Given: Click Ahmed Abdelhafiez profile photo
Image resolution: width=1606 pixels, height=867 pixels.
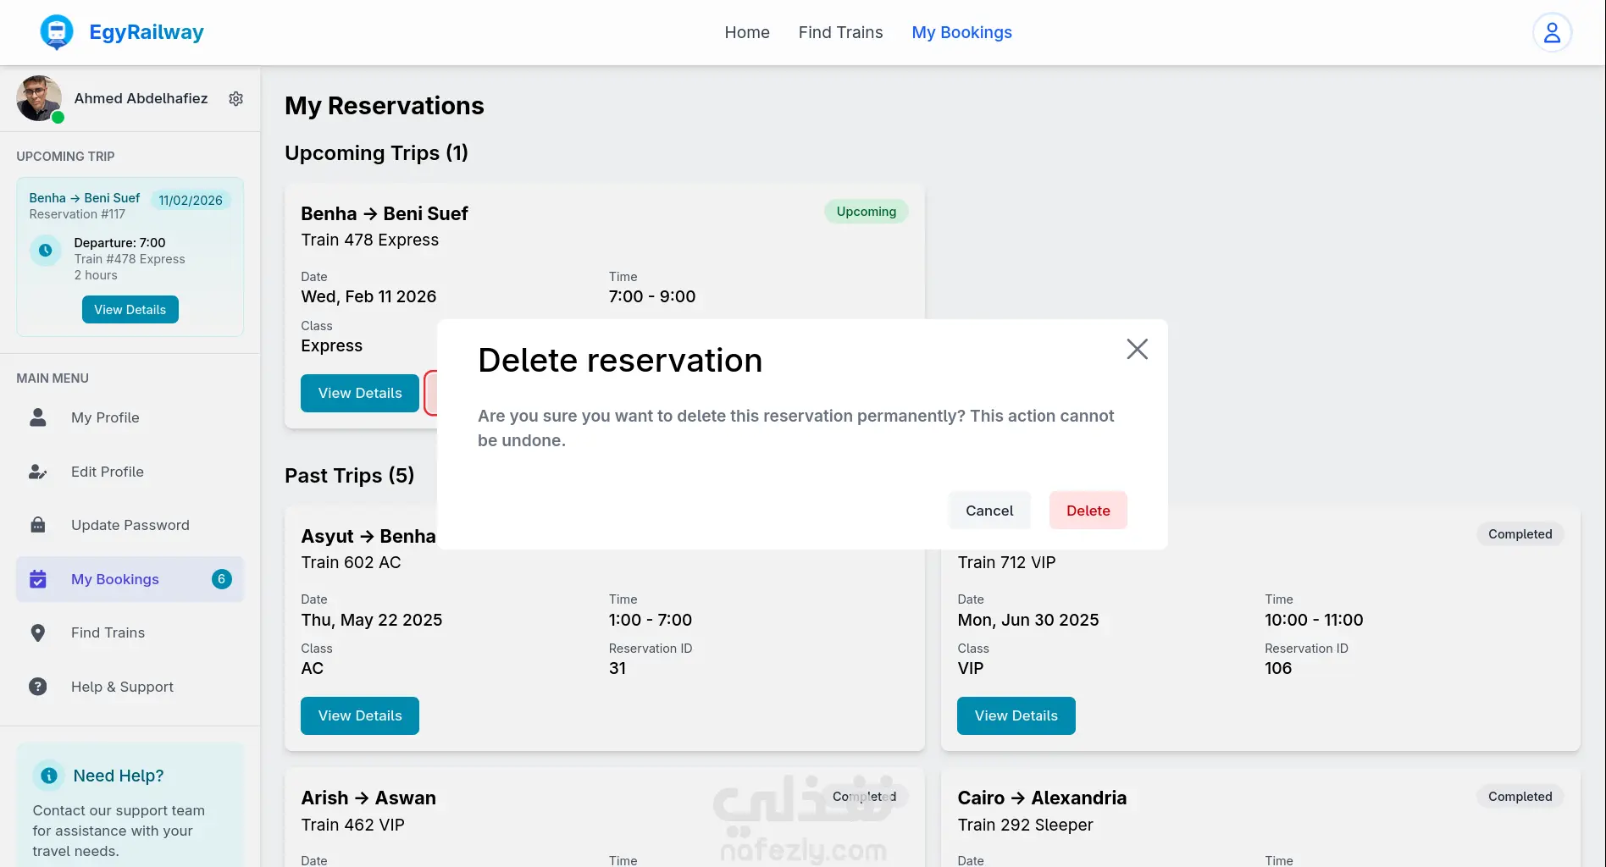Looking at the screenshot, I should (x=38, y=98).
